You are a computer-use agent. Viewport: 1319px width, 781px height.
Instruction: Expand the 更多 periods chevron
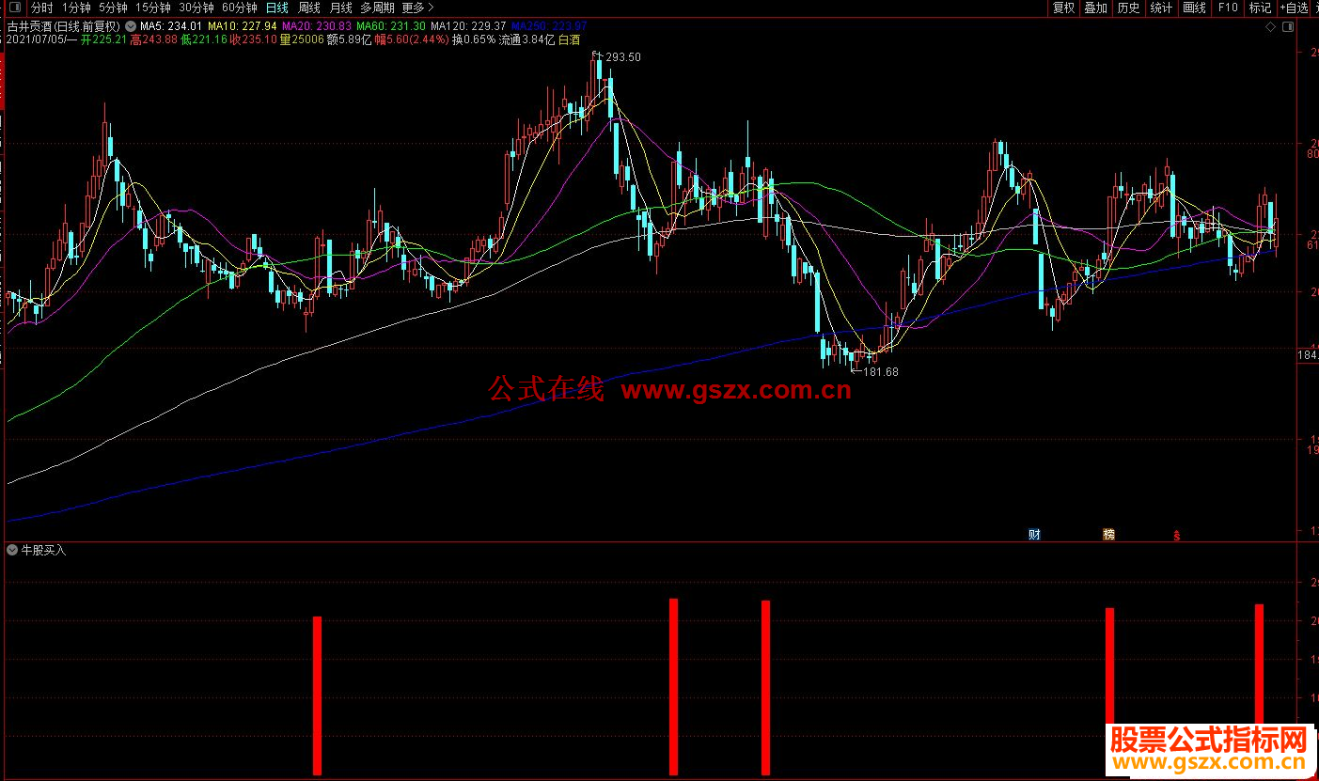pos(431,8)
